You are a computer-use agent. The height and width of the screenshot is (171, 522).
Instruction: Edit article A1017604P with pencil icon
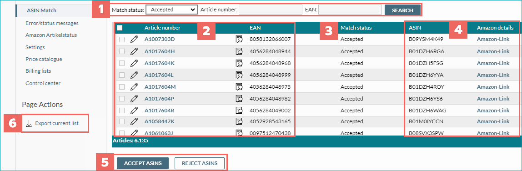[134, 99]
